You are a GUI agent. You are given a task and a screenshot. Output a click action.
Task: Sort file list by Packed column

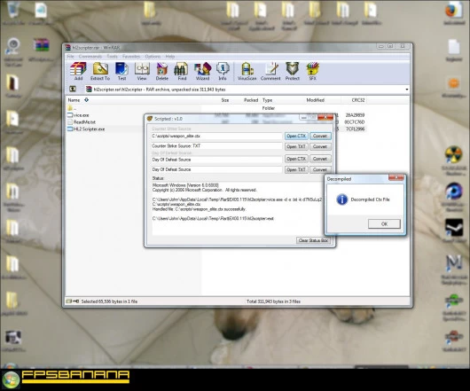point(251,100)
